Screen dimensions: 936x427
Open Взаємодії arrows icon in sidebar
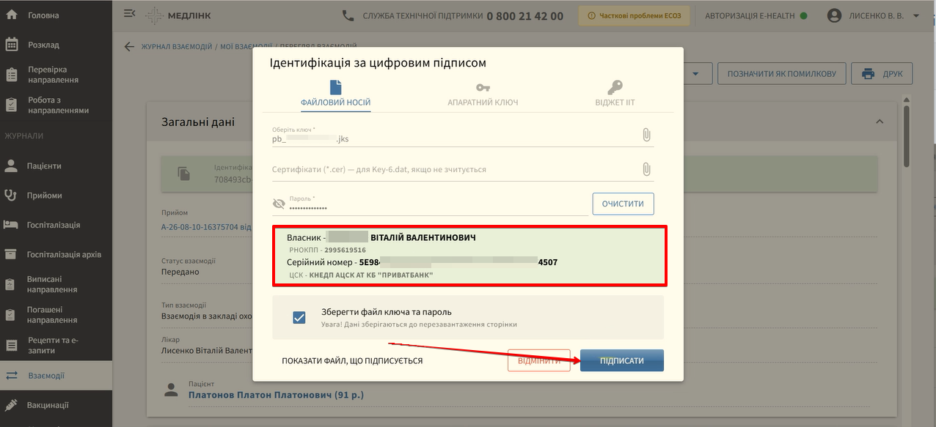coord(11,376)
